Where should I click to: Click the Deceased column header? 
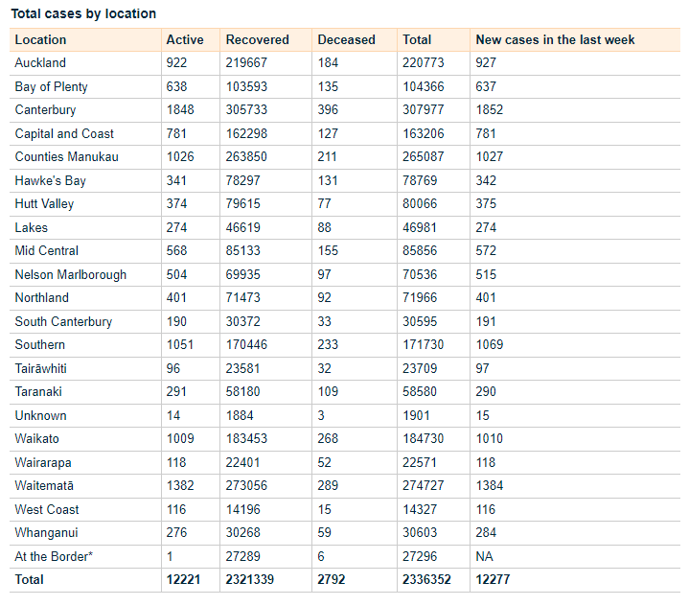[x=346, y=40]
